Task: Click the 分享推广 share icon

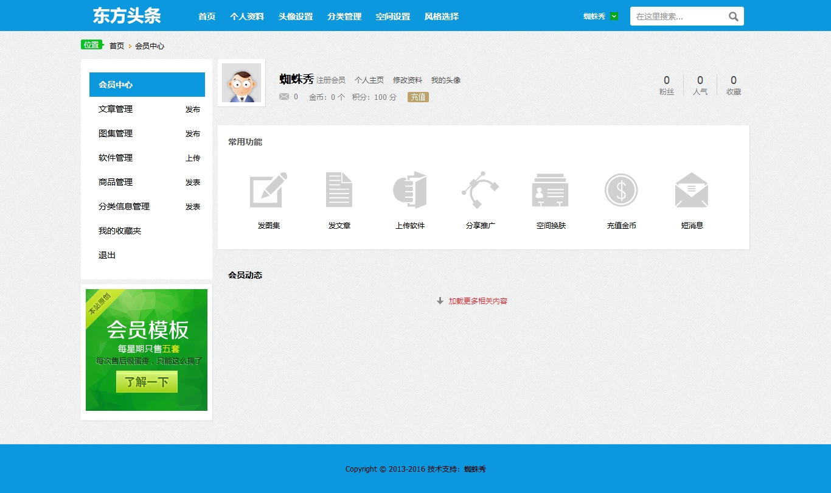Action: coord(480,190)
